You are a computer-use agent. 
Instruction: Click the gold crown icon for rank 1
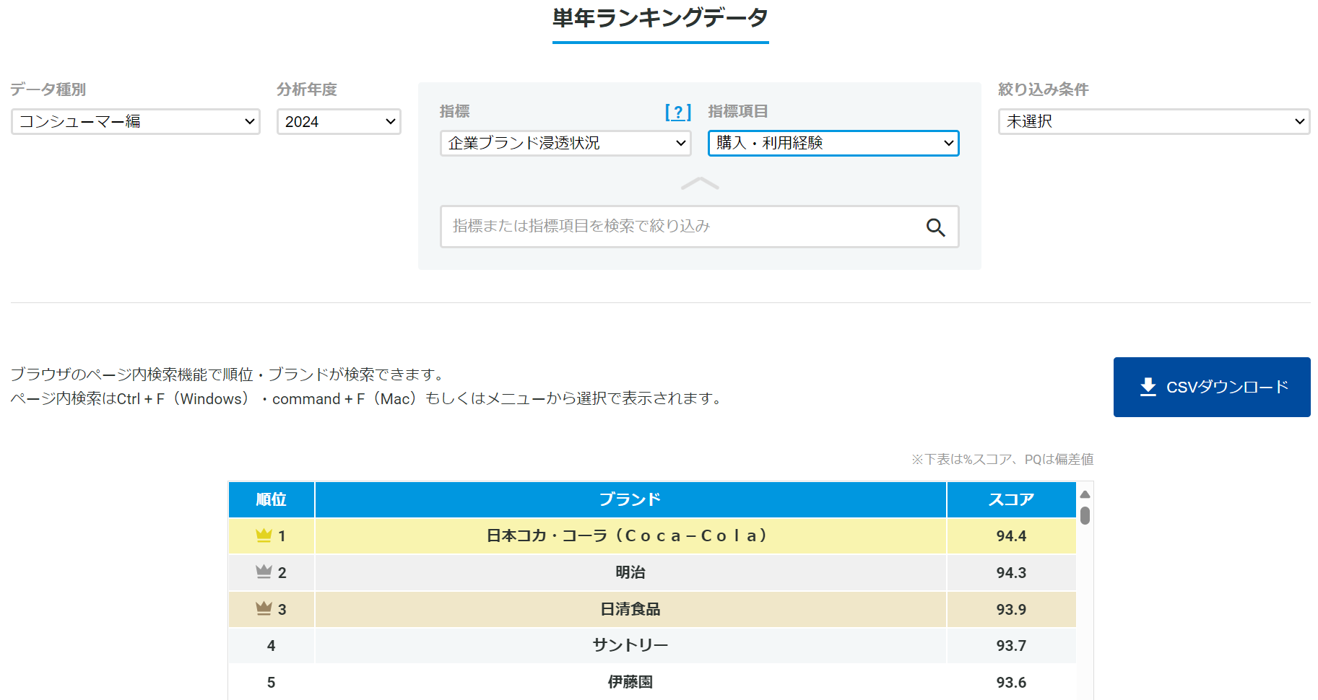click(x=264, y=535)
